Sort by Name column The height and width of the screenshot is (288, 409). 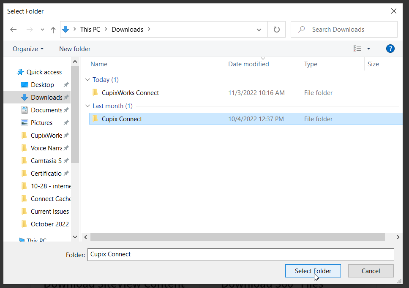tap(98, 64)
